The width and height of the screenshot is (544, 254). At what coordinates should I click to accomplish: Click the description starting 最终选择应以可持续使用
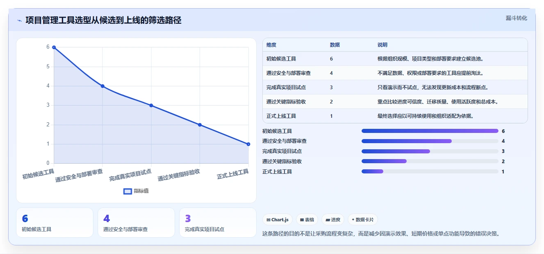(x=426, y=116)
